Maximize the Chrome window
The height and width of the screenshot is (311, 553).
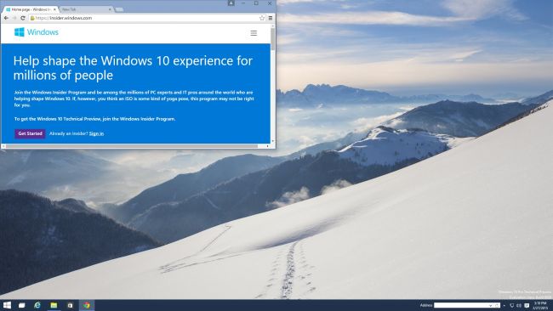(256, 3)
